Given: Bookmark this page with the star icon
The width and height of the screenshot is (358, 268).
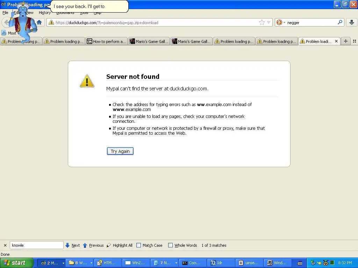Looking at the screenshot, I should click(x=262, y=22).
